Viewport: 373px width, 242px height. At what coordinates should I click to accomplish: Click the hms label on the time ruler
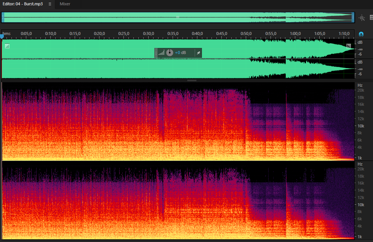point(6,34)
